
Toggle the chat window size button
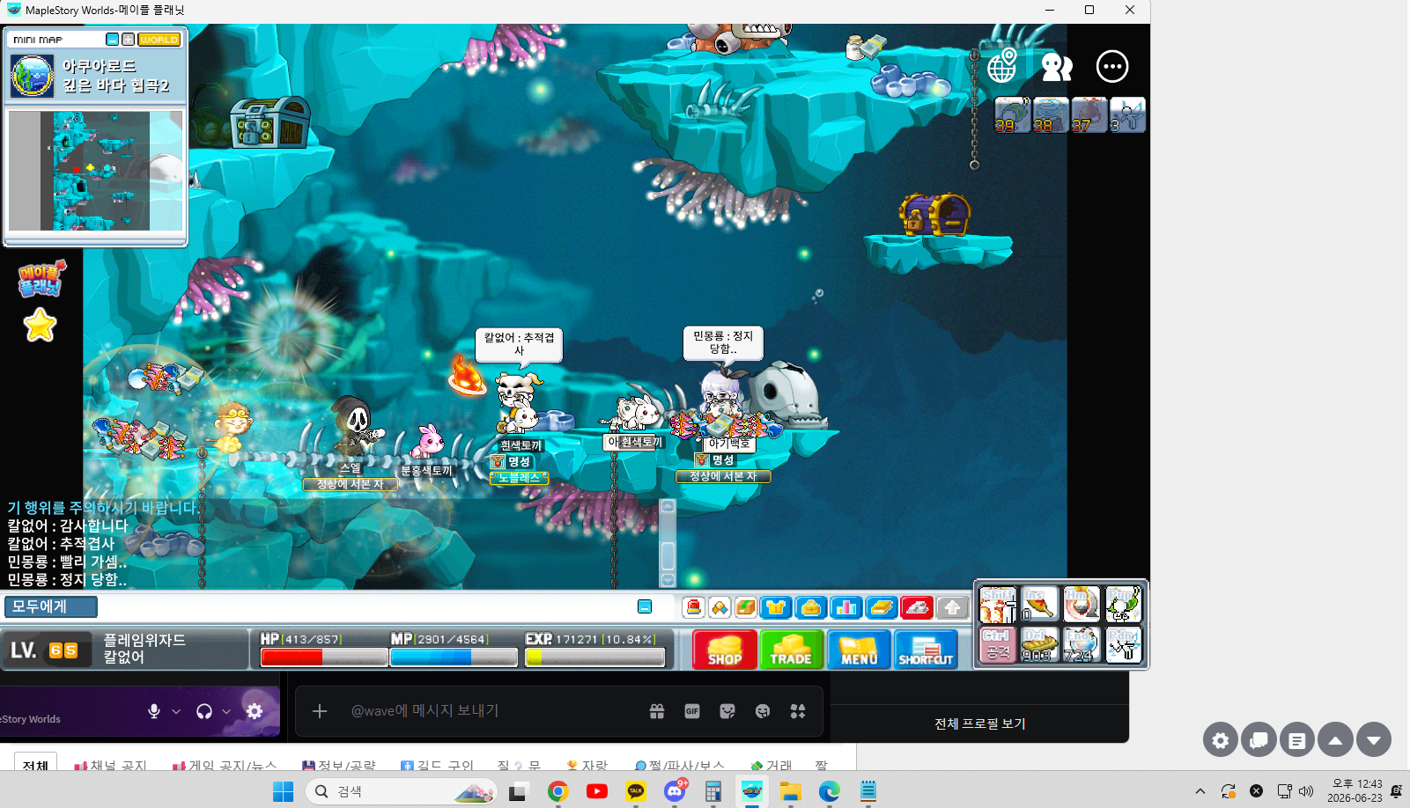click(x=645, y=606)
